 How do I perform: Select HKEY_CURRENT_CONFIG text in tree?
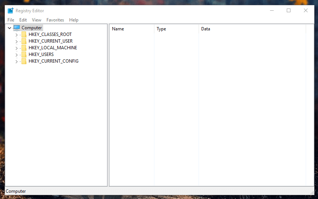54,61
